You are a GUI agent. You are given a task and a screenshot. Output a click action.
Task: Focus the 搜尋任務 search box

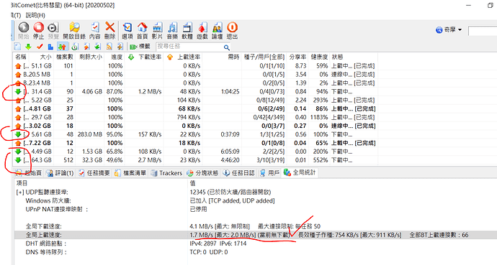(x=190, y=47)
